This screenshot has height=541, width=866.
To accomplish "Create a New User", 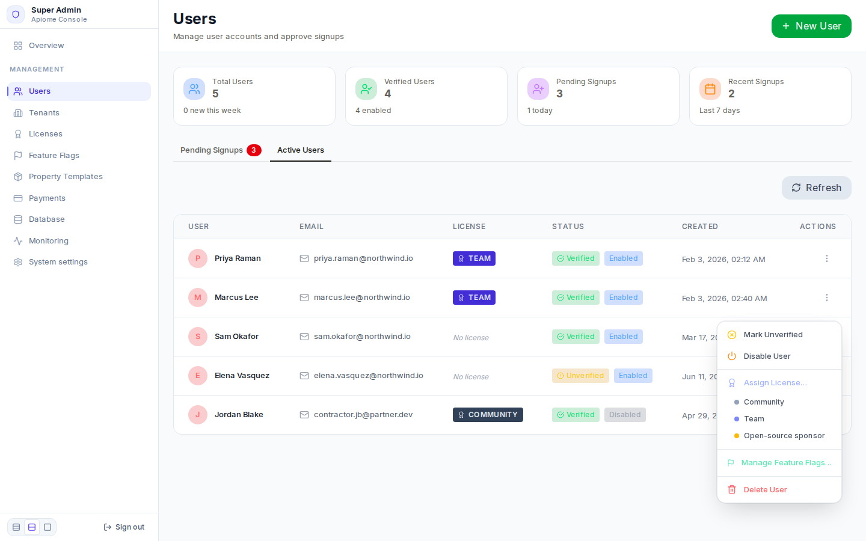I will (811, 26).
